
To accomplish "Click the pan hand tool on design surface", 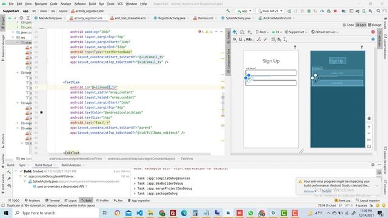I will (369, 118).
